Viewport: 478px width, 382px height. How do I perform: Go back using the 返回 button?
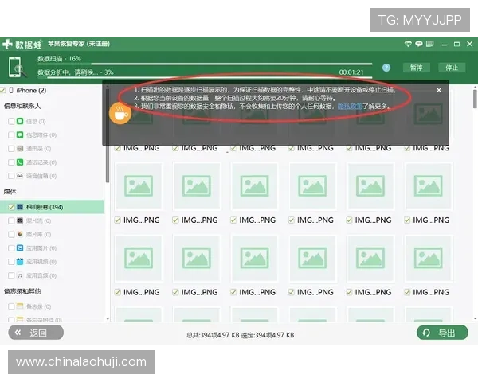click(36, 333)
